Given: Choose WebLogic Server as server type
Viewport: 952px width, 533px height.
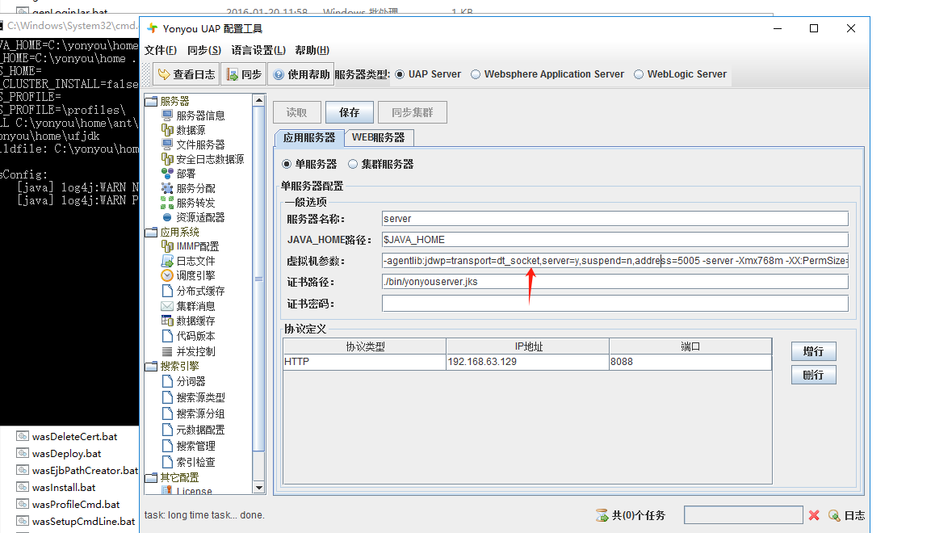Looking at the screenshot, I should click(x=639, y=74).
